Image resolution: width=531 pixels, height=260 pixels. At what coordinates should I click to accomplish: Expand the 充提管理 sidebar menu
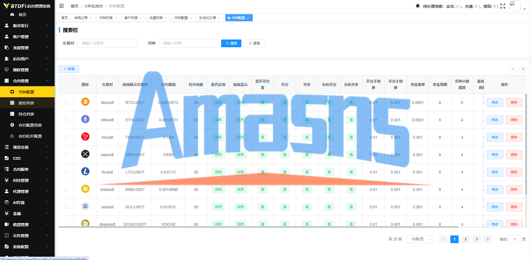tap(27, 48)
